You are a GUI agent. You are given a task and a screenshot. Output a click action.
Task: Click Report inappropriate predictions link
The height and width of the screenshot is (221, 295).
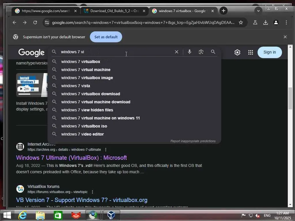tap(193, 141)
